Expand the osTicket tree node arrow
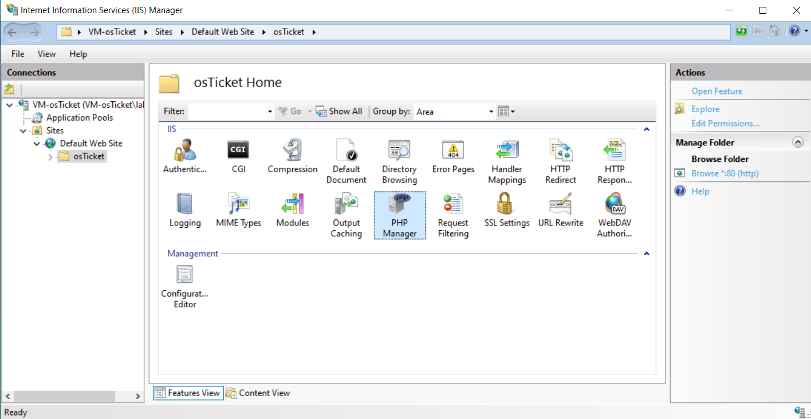Image resolution: width=811 pixels, height=419 pixels. [x=50, y=157]
